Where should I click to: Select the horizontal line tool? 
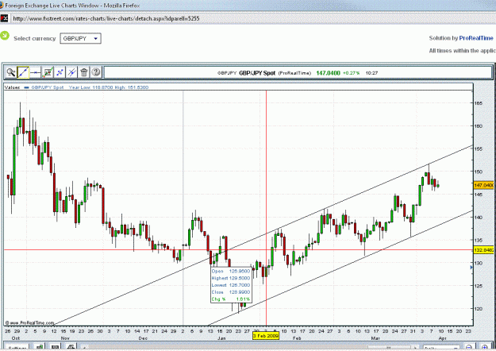36,72
